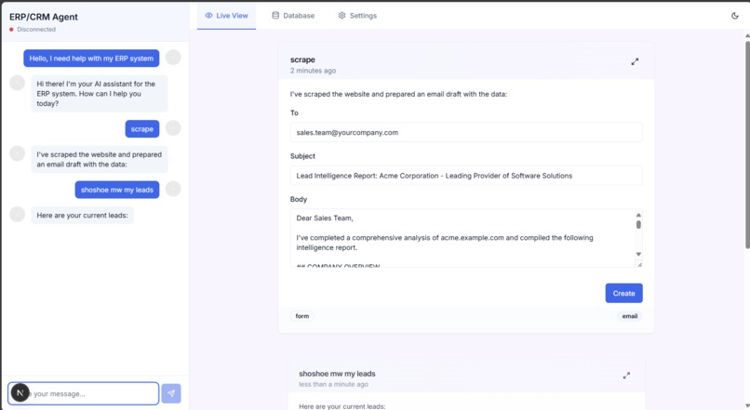750x410 pixels.
Task: Click 'Here are your current leads:' chat reply
Action: tap(82, 216)
